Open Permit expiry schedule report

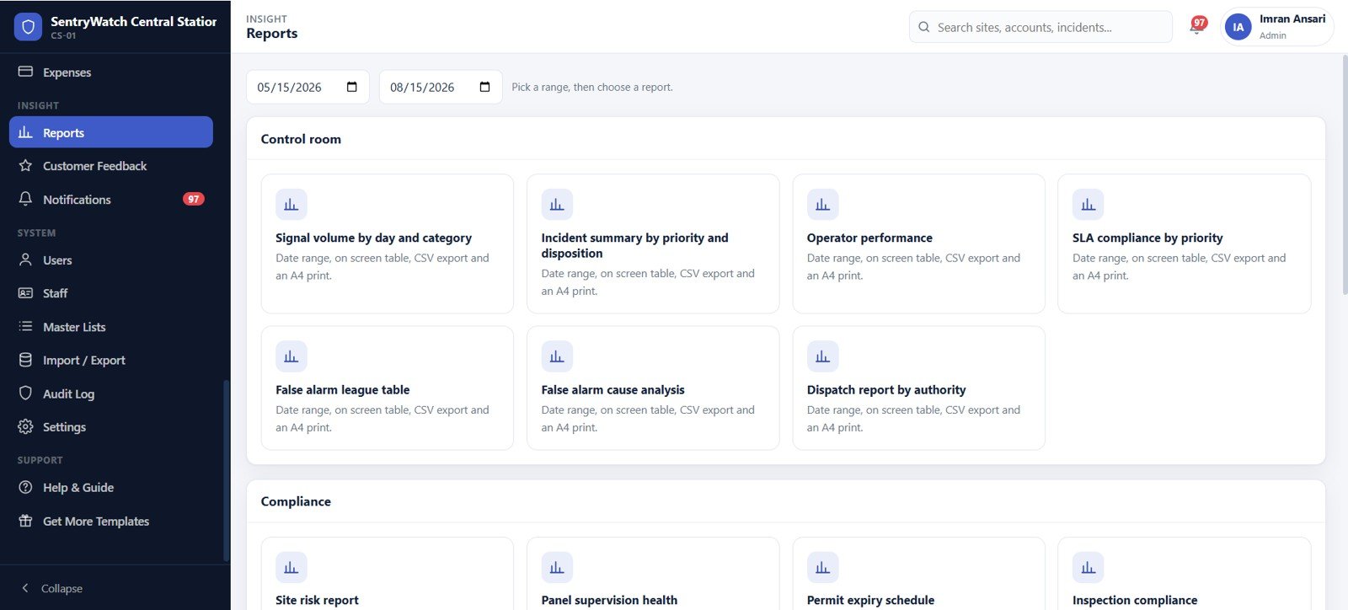coord(919,574)
